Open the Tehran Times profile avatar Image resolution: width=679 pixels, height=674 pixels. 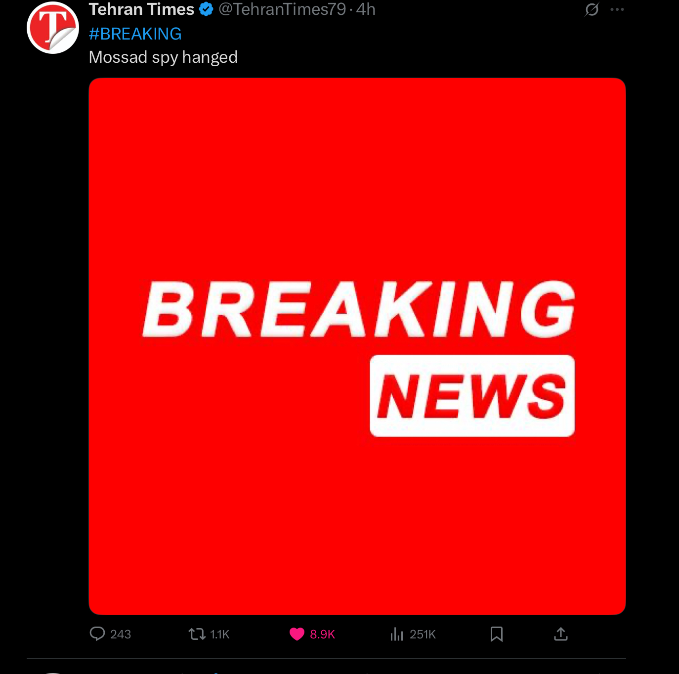pos(53,28)
